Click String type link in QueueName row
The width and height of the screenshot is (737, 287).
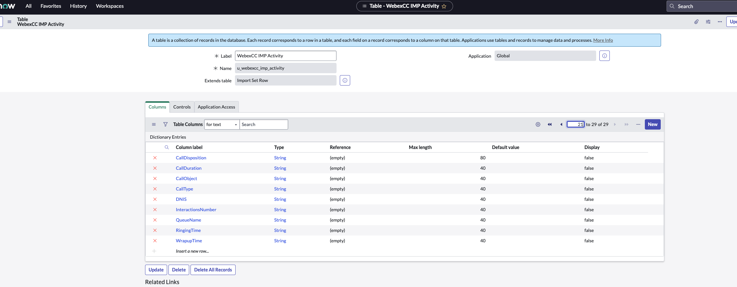(x=280, y=220)
